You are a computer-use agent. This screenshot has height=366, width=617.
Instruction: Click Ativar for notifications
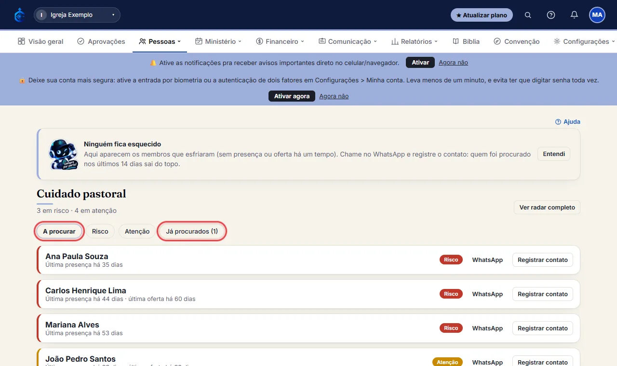420,63
